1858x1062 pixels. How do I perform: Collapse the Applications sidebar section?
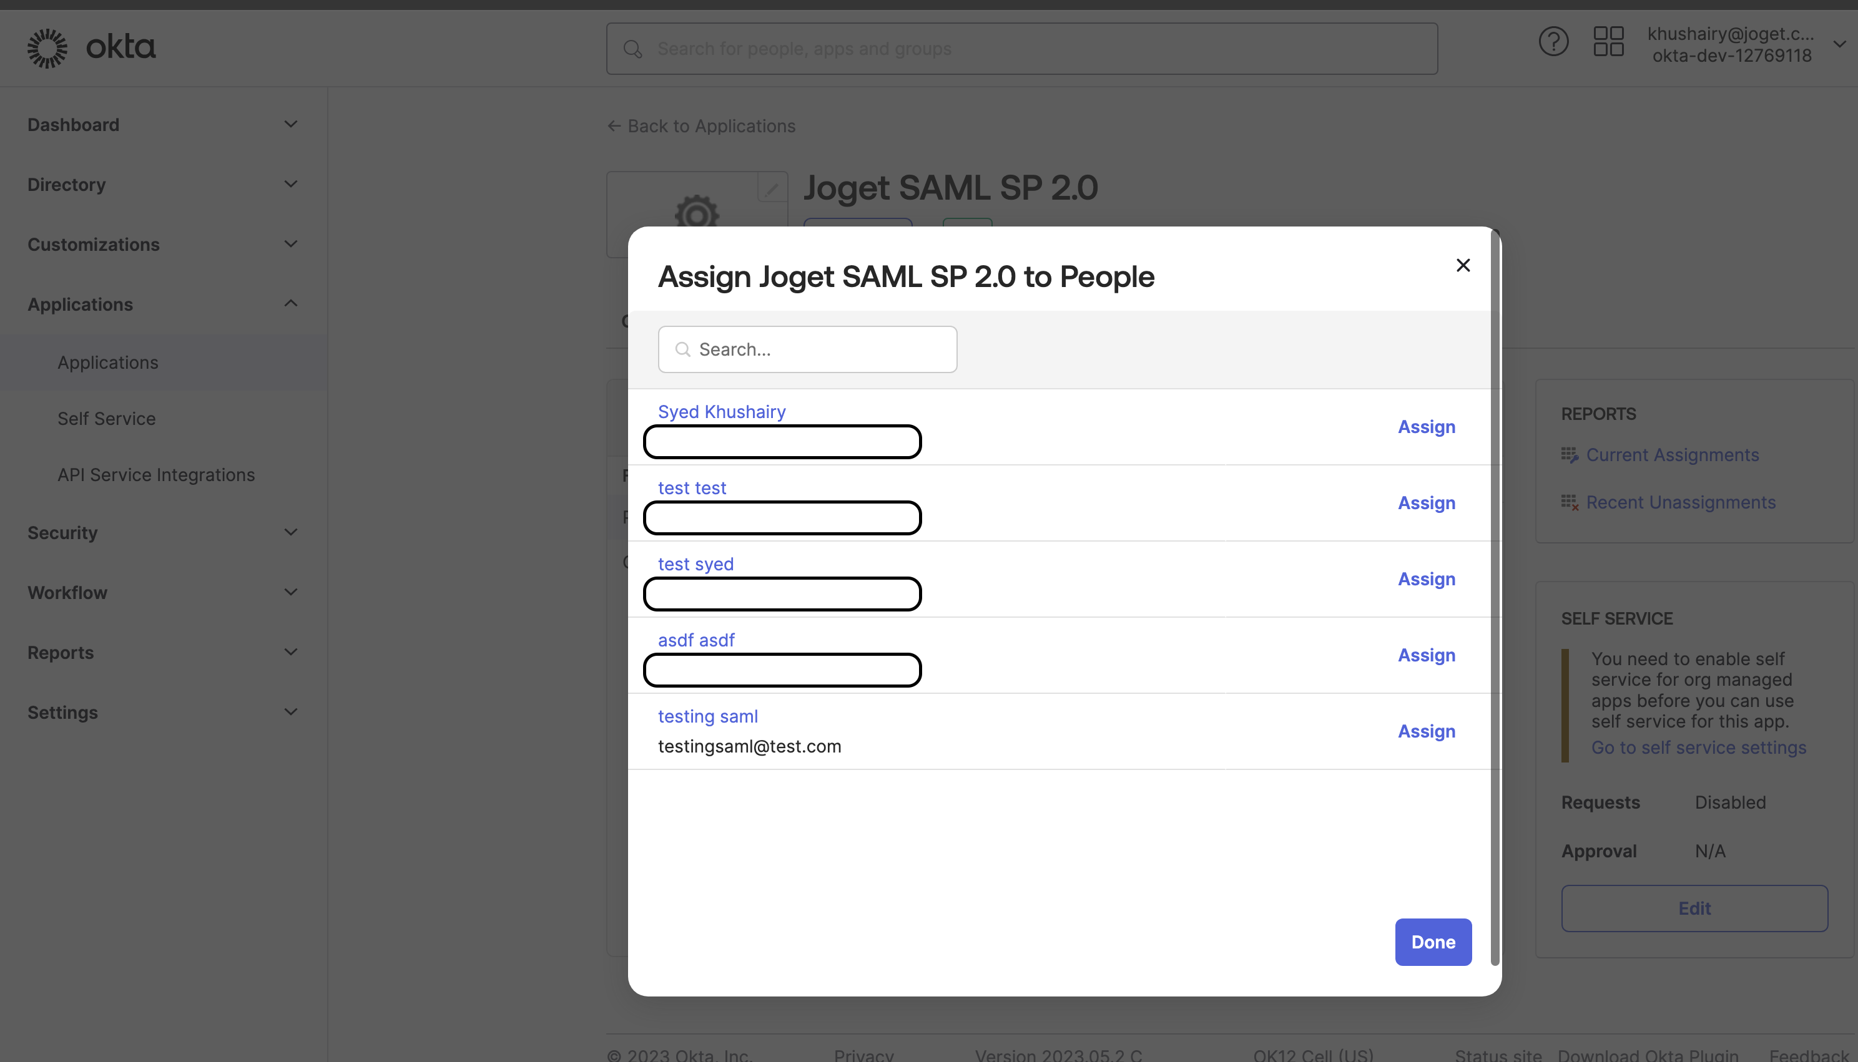point(290,303)
